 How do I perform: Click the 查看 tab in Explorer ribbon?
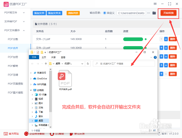[x=63, y=57]
